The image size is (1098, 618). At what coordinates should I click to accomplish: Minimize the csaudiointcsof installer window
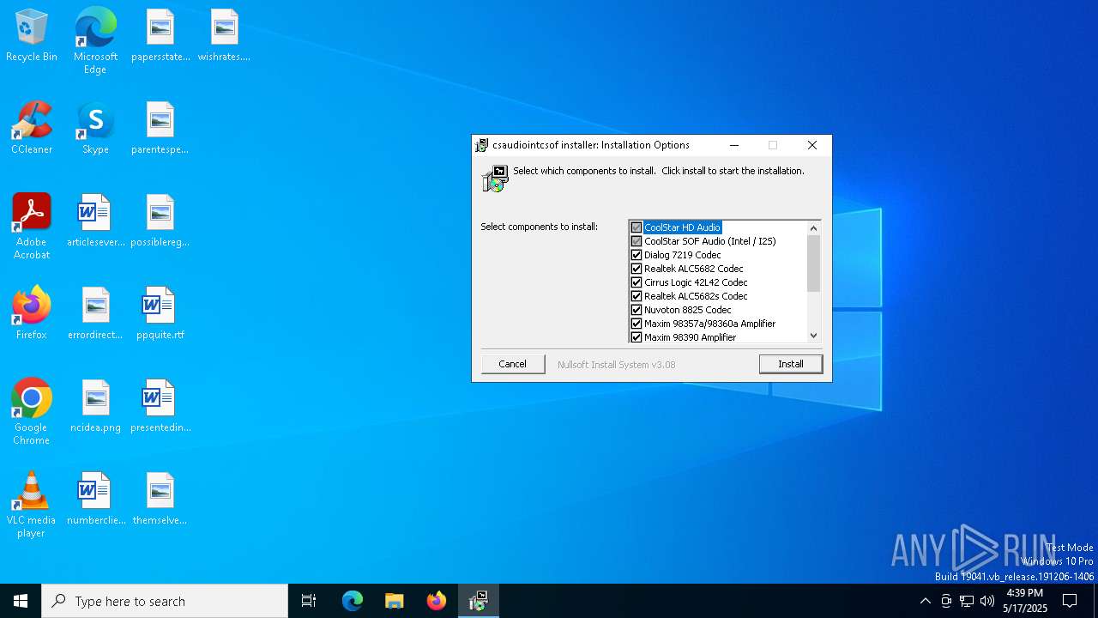pos(734,145)
